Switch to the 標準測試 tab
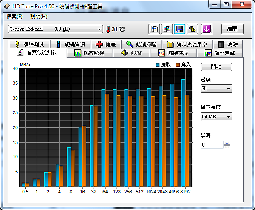 click(29, 44)
